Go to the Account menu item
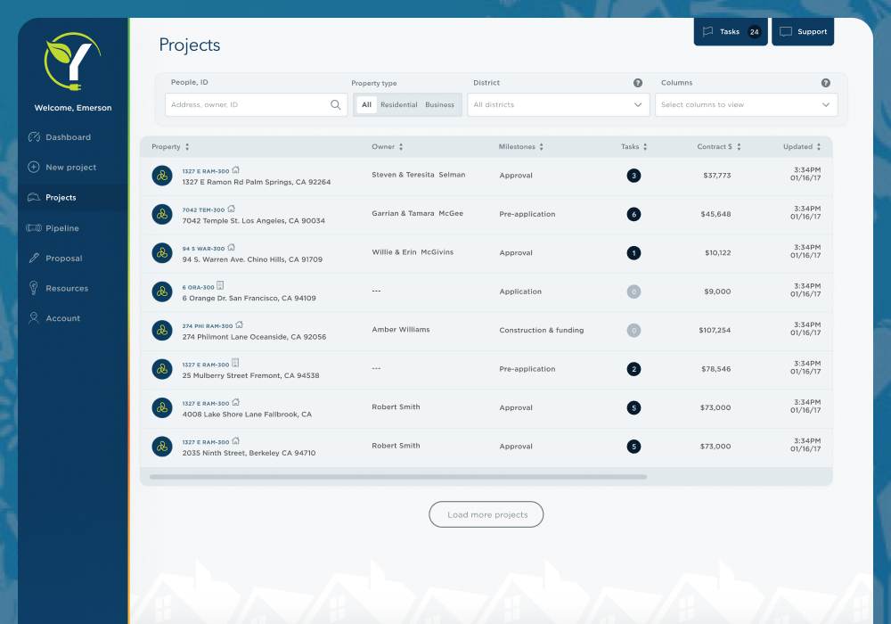This screenshot has height=624, width=891. 62,318
